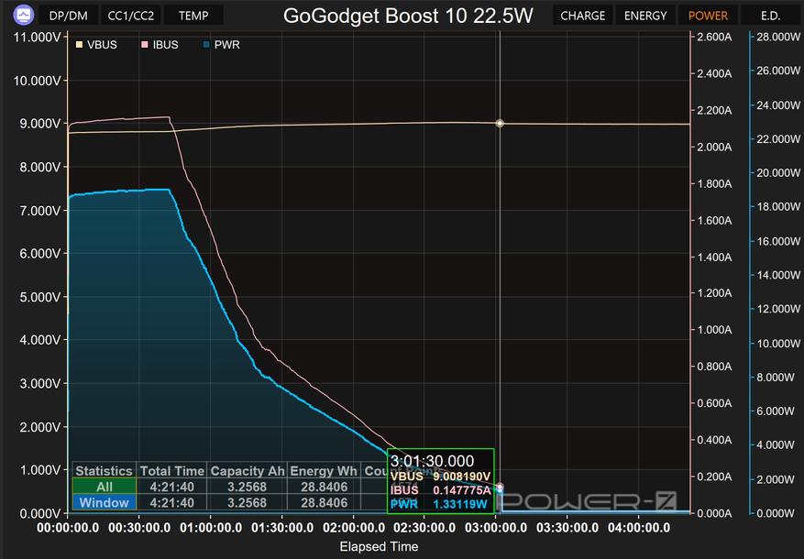Click the Window row 3.2568 capacity value
This screenshot has width=804, height=559.
tap(248, 502)
